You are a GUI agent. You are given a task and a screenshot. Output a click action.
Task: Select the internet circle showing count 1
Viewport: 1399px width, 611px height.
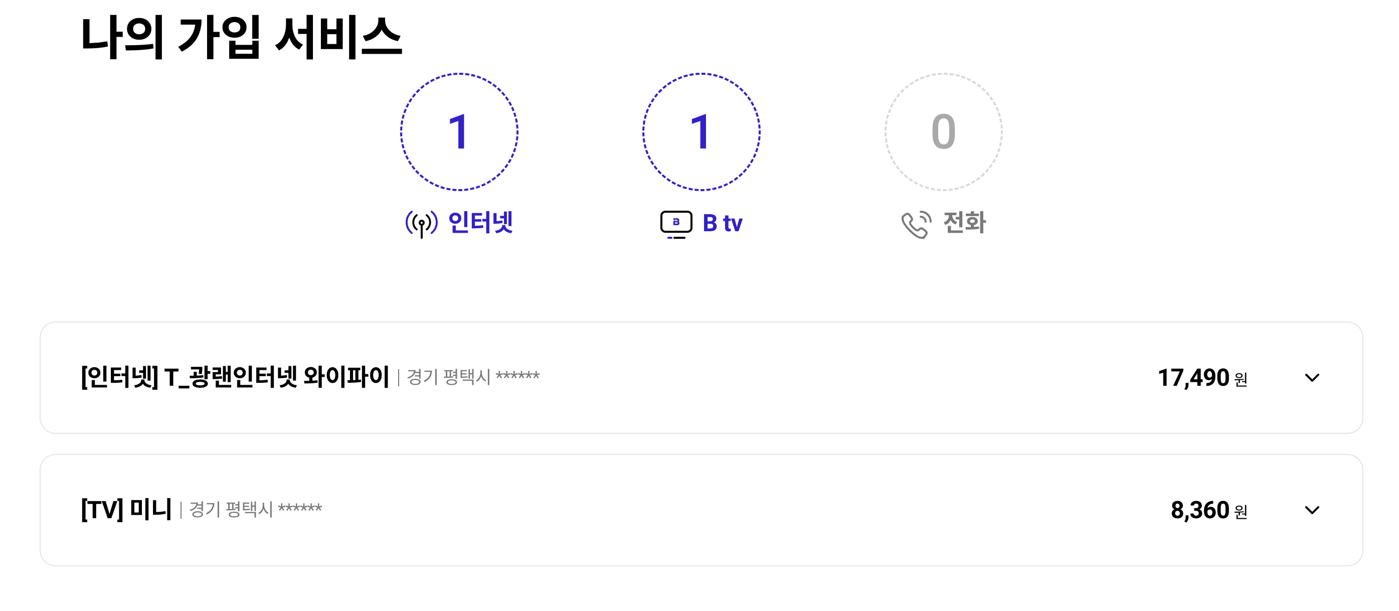(459, 132)
